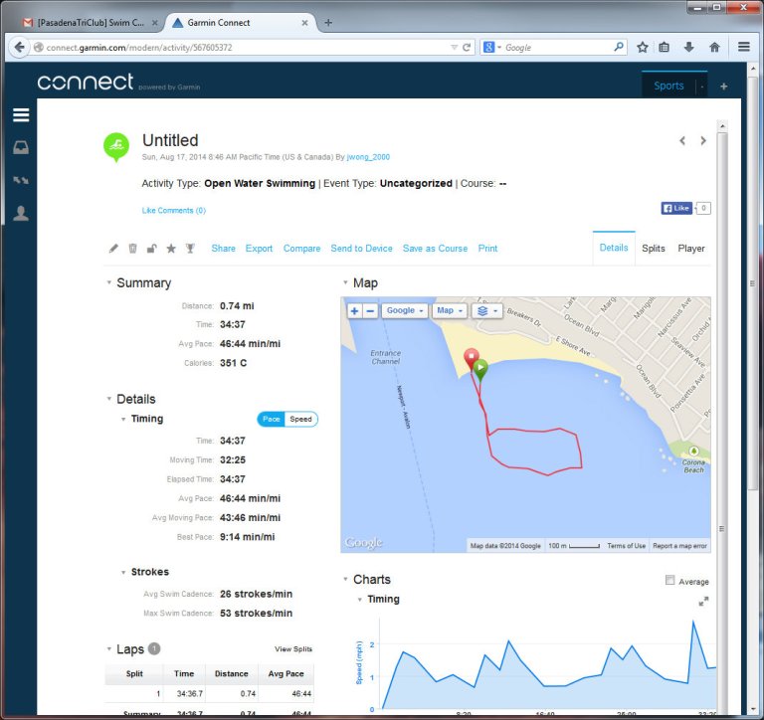Open the Firefox hamburger menu

point(743,47)
